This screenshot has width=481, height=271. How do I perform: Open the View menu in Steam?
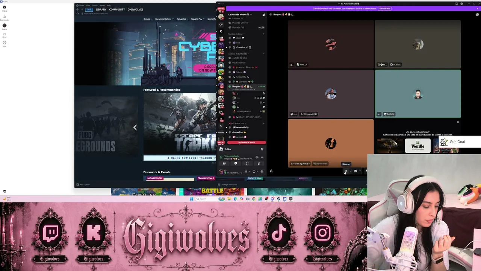tap(88, 5)
